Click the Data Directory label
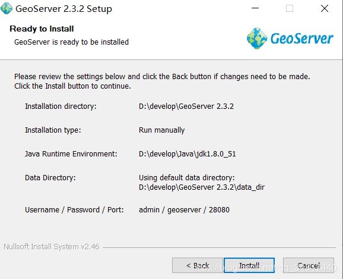 tap(50, 178)
